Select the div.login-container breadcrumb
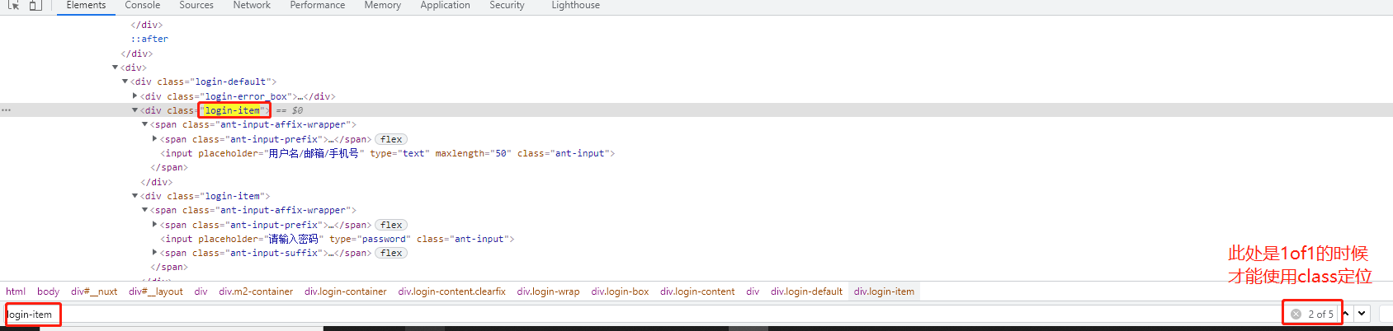 point(345,291)
